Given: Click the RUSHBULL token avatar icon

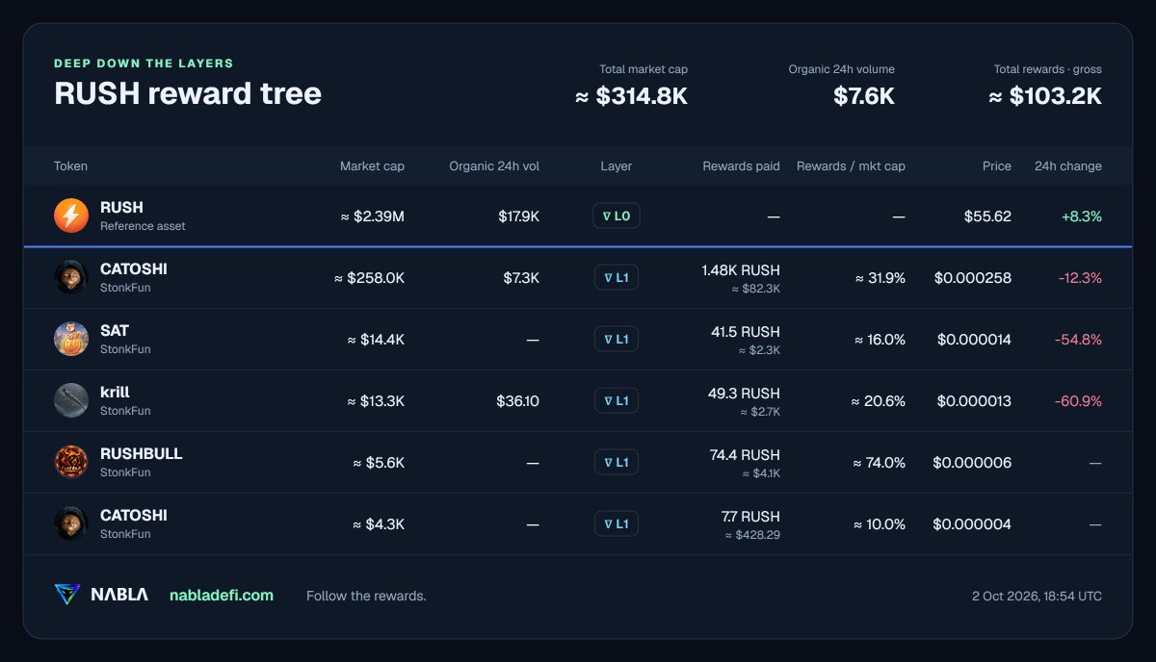Looking at the screenshot, I should (71, 462).
